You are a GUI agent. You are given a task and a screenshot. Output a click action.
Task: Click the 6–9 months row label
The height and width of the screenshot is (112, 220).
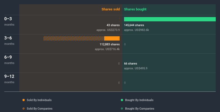pos(9,60)
